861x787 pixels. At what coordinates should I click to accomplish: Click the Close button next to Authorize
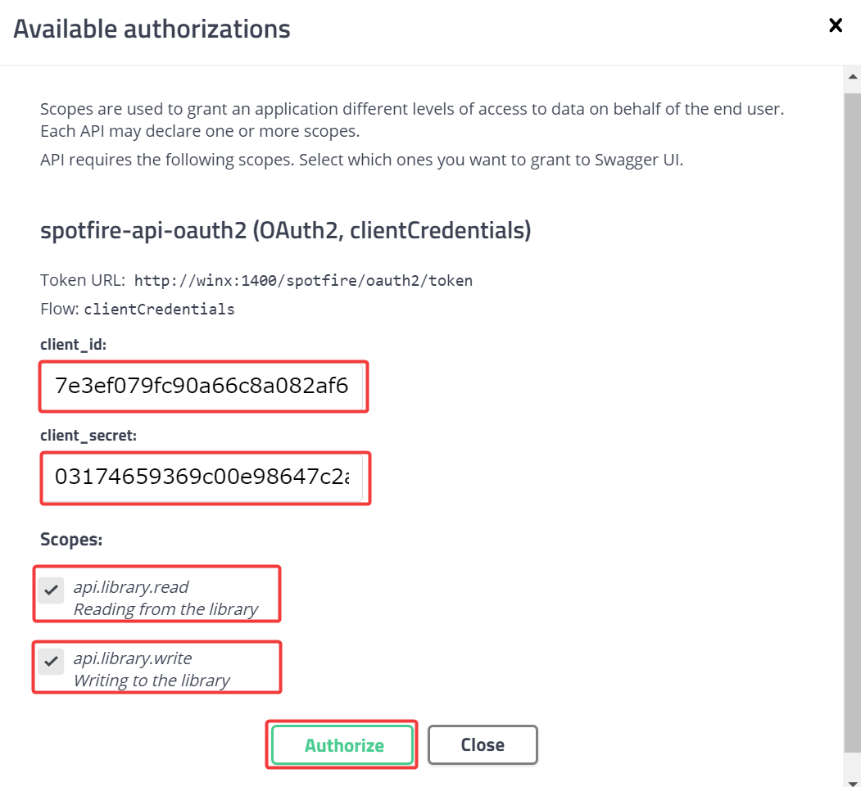(483, 745)
